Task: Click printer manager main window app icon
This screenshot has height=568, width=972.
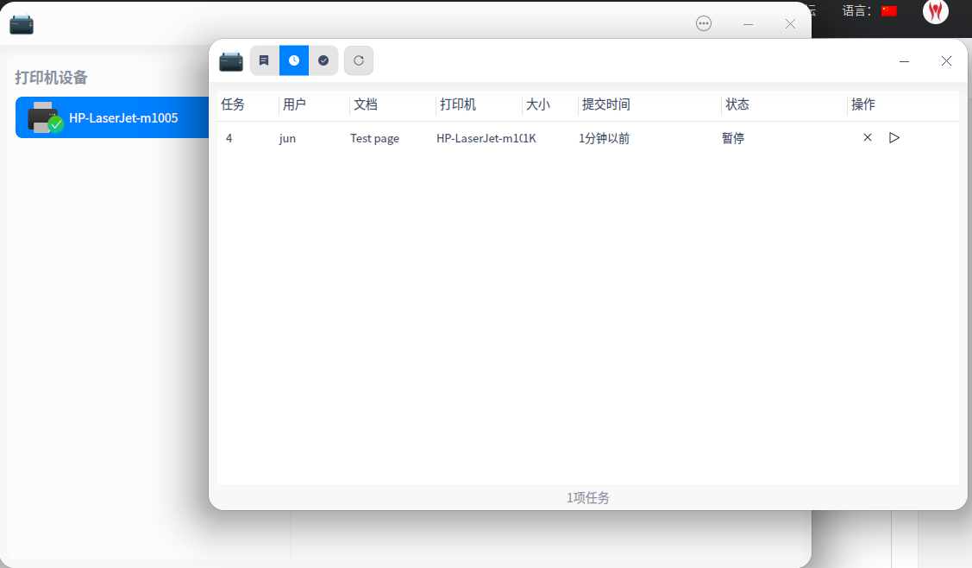Action: pyautogui.click(x=22, y=25)
